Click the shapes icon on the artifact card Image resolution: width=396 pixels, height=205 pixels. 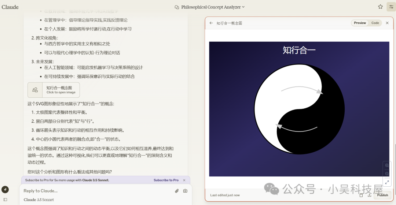(x=35, y=90)
